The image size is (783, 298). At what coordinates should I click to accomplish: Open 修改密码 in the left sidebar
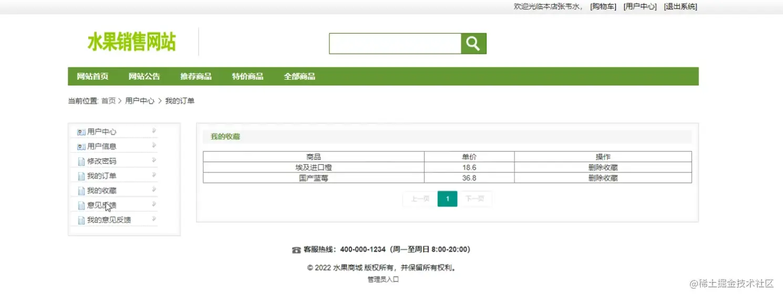102,162
